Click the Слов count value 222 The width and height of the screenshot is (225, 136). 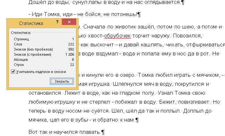tap(71, 44)
